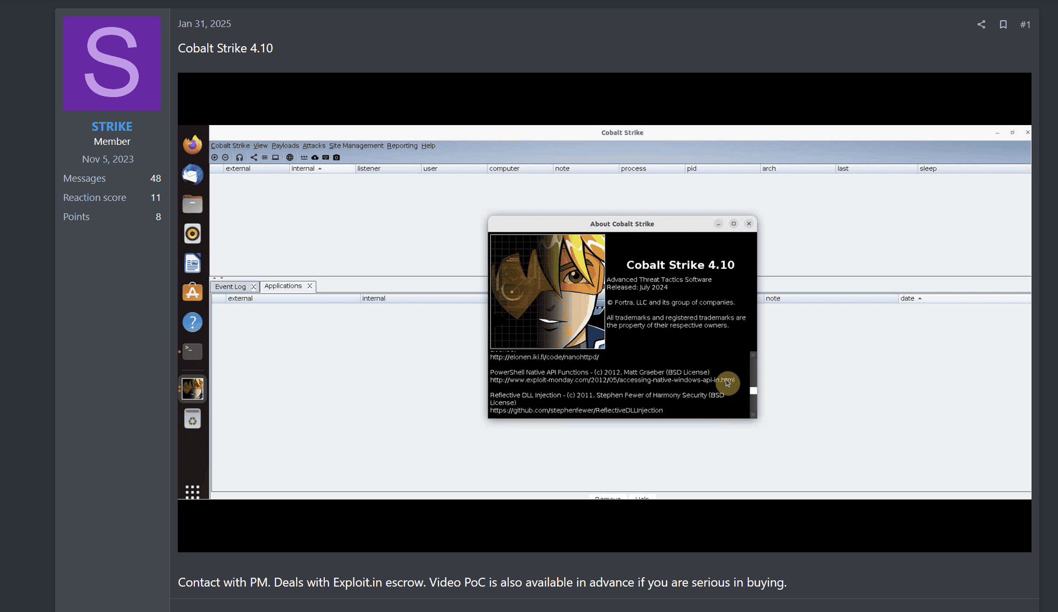Open STRIKE user profile link
The width and height of the screenshot is (1058, 612).
[112, 126]
